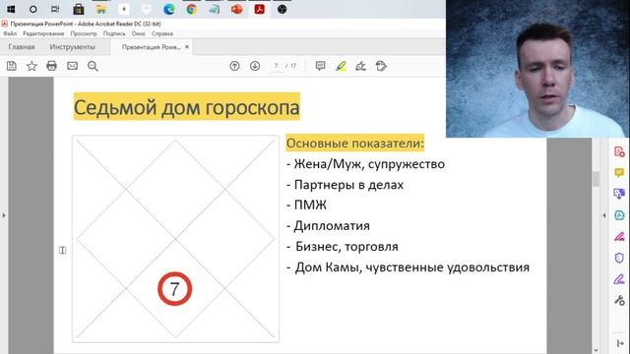The height and width of the screenshot is (354, 630).
Task: Open the Windows Start menu
Action: point(11,9)
